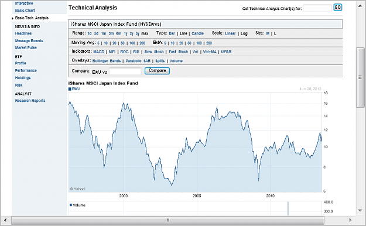Click the horizontal scrollbar thumb
The height and width of the screenshot is (226, 366).
point(167,220)
